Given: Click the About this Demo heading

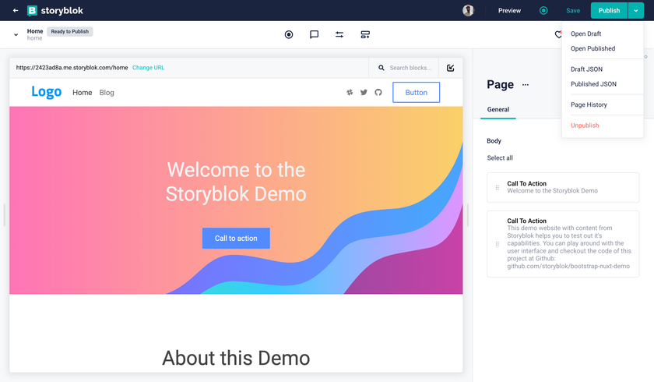Looking at the screenshot, I should coord(236,358).
